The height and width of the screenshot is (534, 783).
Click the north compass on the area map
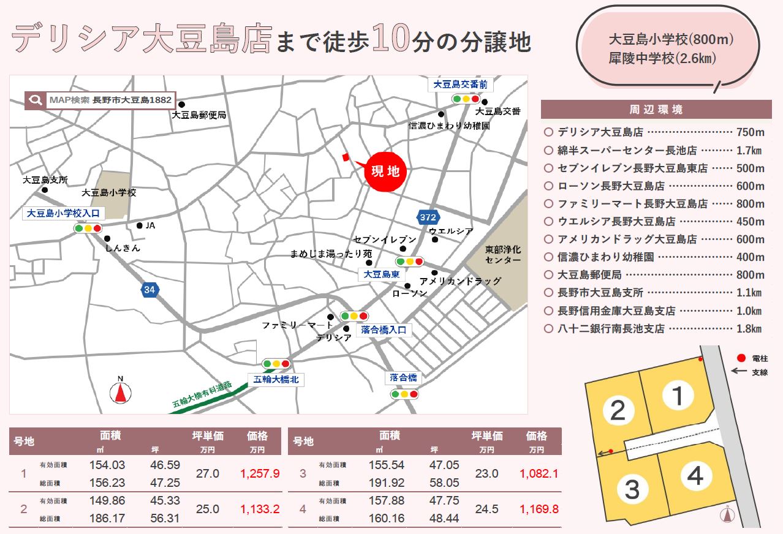click(x=121, y=389)
